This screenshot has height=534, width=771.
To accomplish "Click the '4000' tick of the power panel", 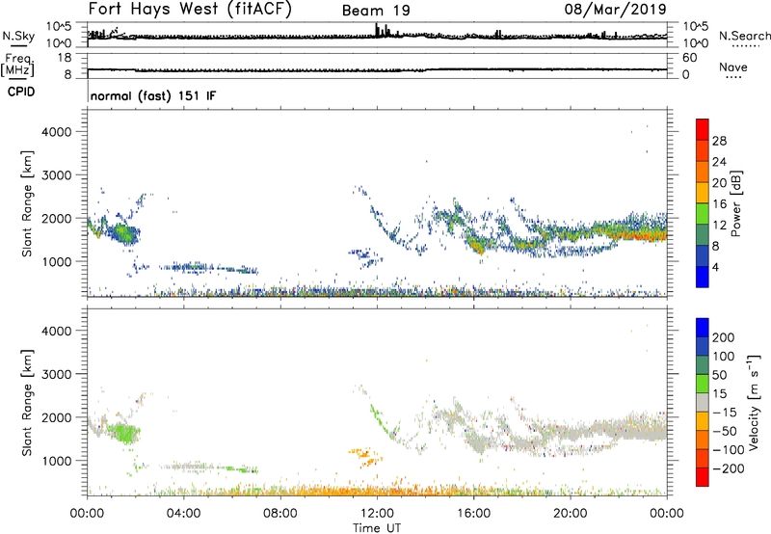I will click(x=57, y=132).
